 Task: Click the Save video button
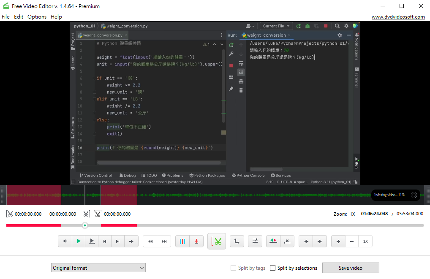point(350,268)
